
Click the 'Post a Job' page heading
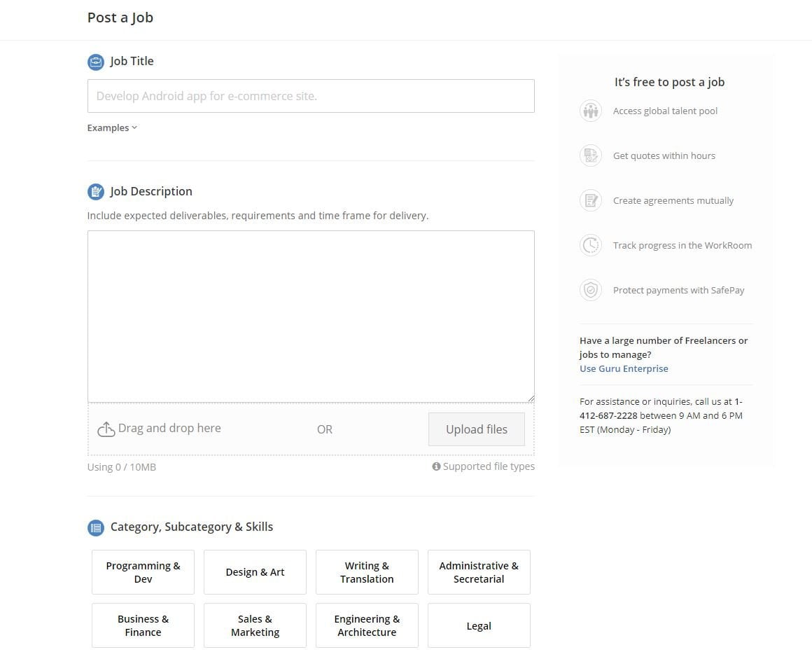click(120, 18)
